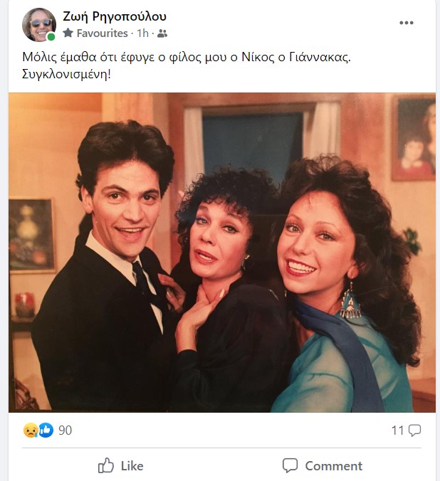Click the sad reaction emoji icon
Image resolution: width=440 pixels, height=481 pixels.
(31, 430)
